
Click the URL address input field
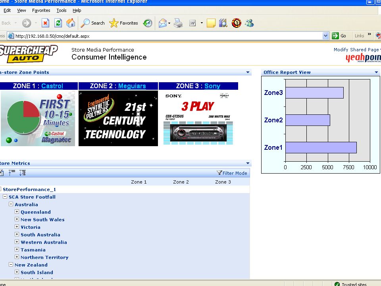[x=168, y=36]
